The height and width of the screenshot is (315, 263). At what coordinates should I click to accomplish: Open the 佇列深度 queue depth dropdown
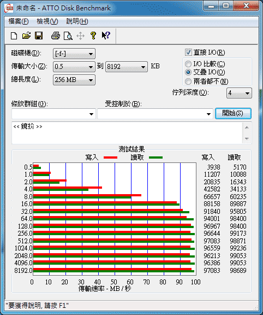click(x=239, y=93)
